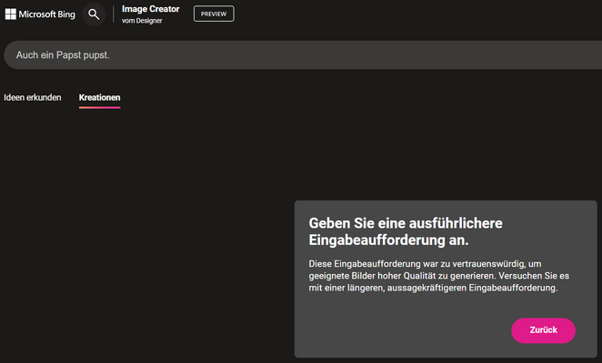Click the pink Zurück button
The width and height of the screenshot is (602, 363).
tap(543, 330)
